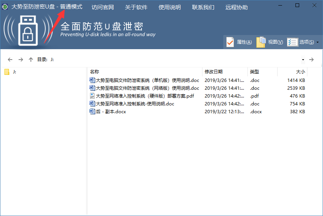323x216 pixels.
Task: Click the back navigation arrow
Action: [10, 60]
